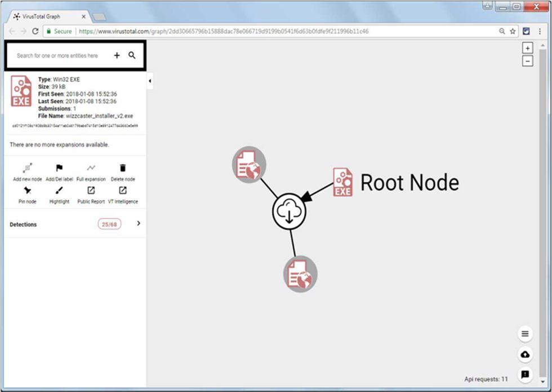Click the feedback exclamation button
This screenshot has width=552, height=392.
tap(525, 375)
